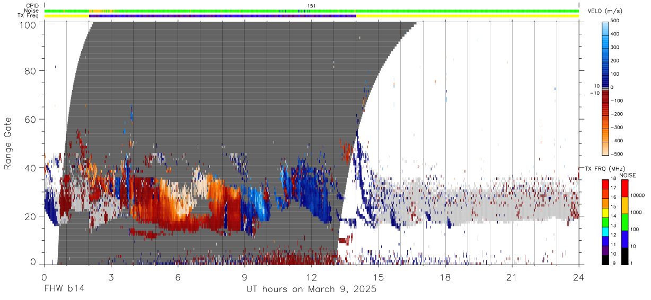Click the CPID value 151

[311, 6]
